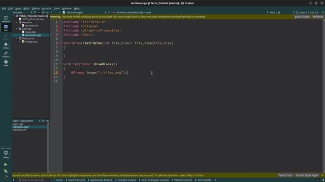This screenshot has width=325, height=182.
Task: Collapse the Tetris_Tutorial [master] project node
Action: [x=14, y=16]
